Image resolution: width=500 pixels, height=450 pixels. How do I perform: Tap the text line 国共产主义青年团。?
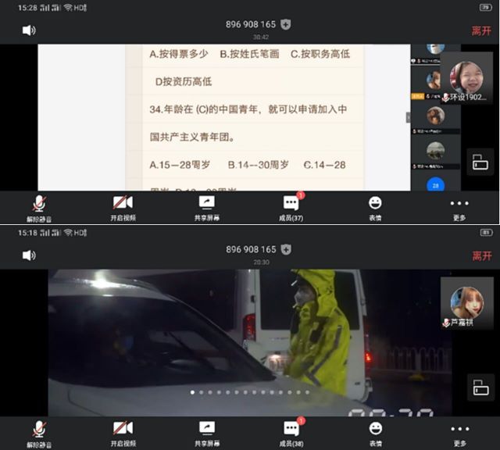click(x=192, y=137)
